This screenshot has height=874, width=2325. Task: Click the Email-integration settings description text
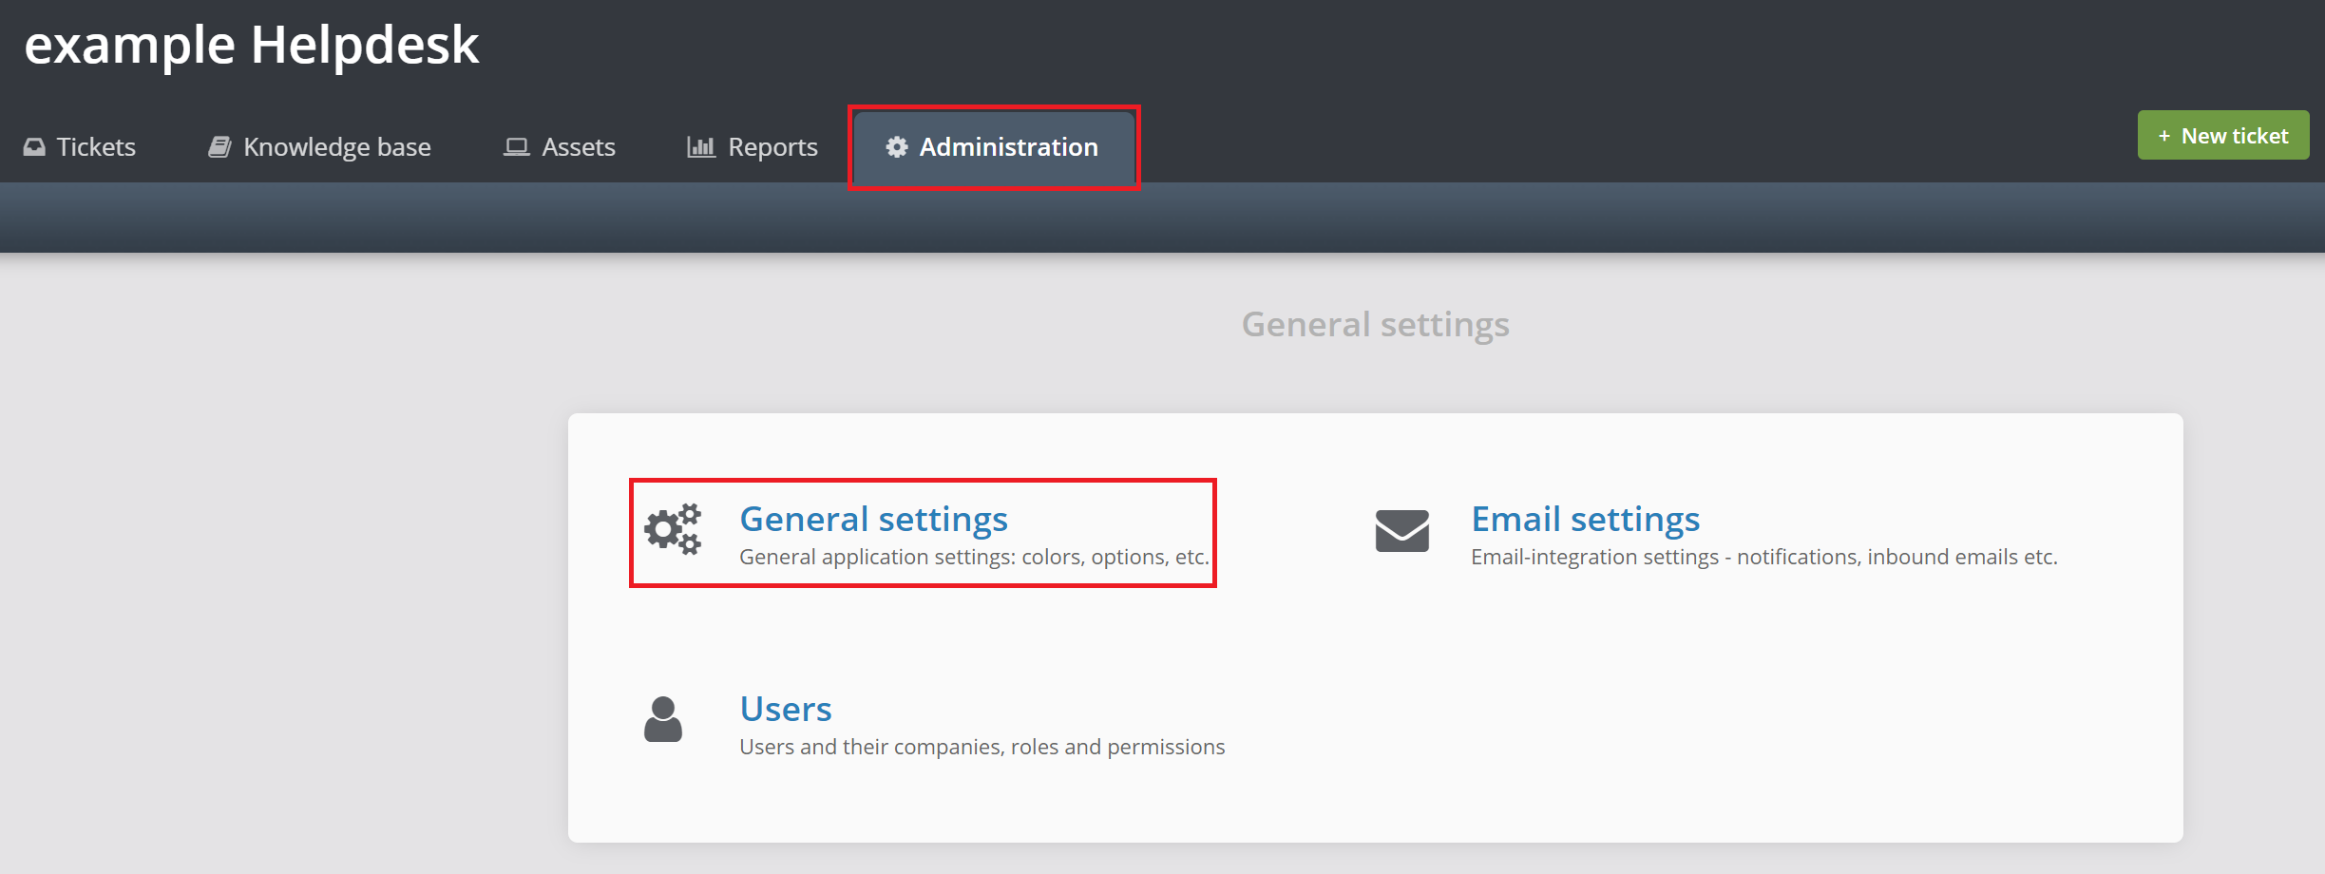[1763, 558]
